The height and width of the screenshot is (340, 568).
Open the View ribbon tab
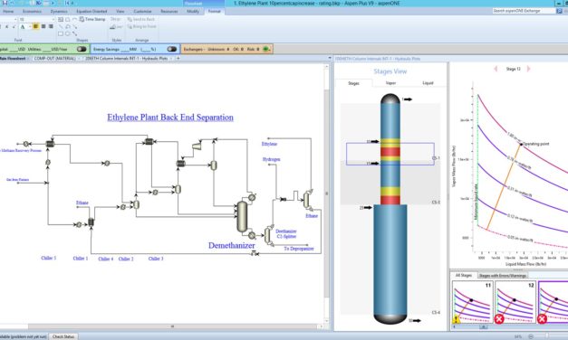(120, 12)
